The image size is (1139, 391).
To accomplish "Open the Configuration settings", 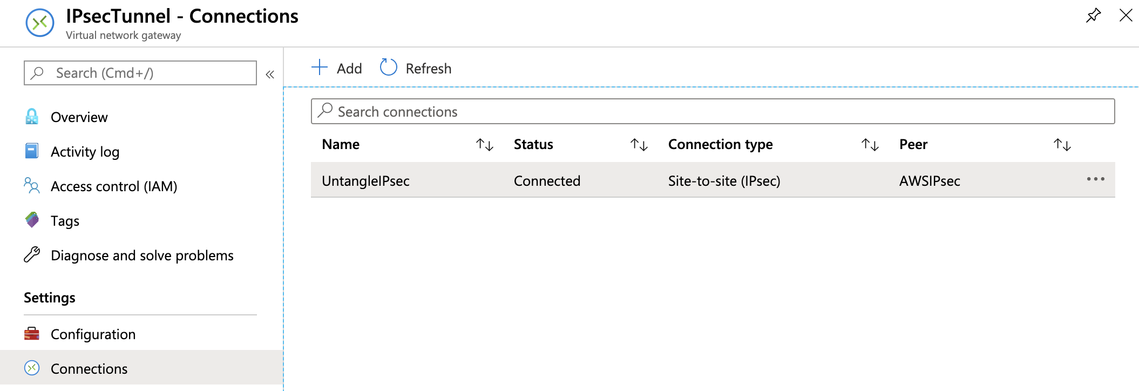I will pos(93,334).
